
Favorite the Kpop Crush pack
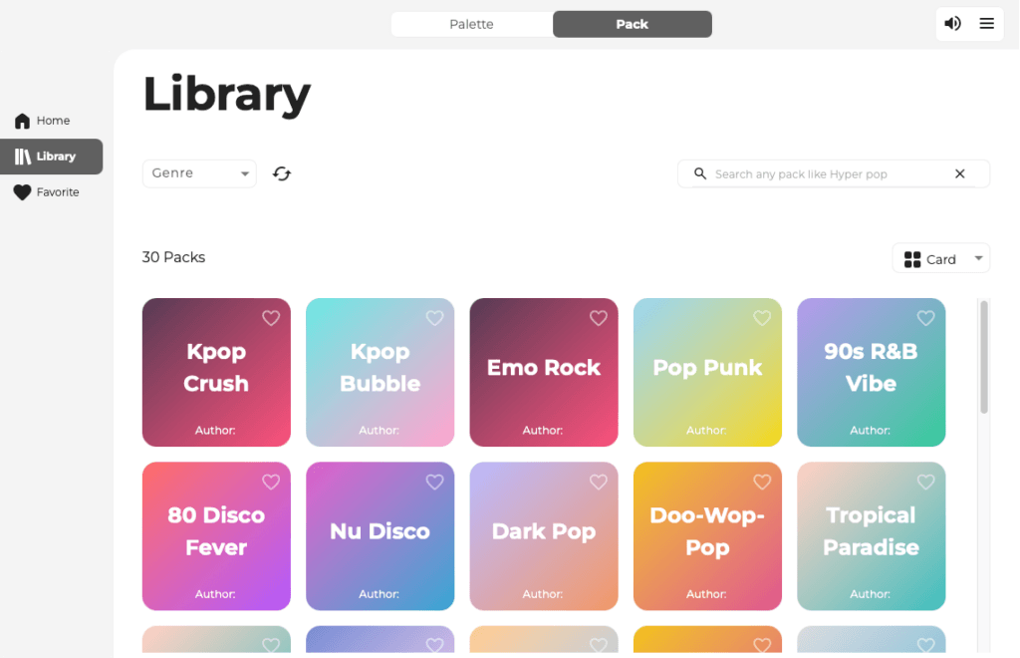tap(271, 318)
